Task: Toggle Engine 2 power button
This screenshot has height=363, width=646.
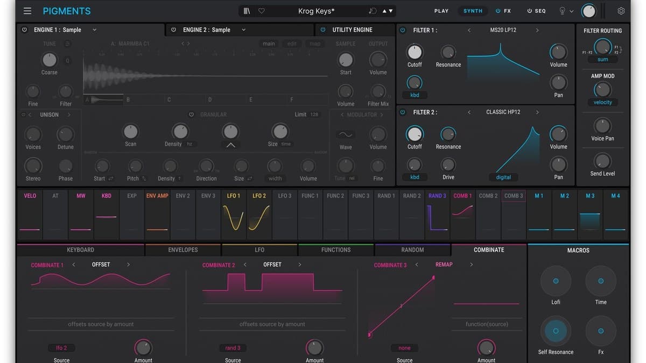Action: click(173, 30)
